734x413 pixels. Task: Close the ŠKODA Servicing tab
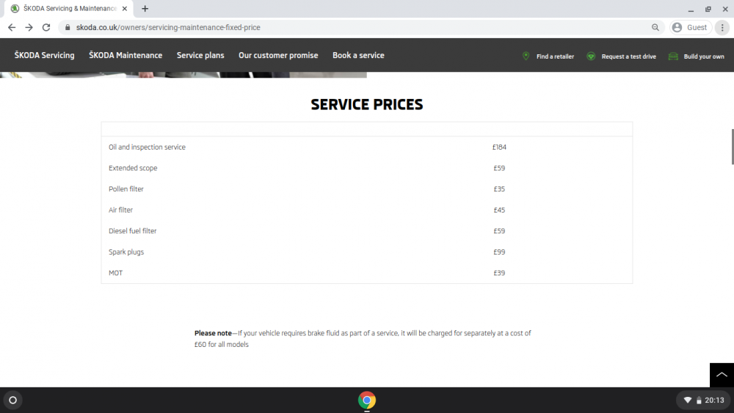(x=125, y=8)
